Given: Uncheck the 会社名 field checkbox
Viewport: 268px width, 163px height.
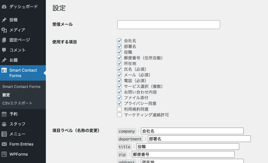Looking at the screenshot, I should (x=119, y=41).
